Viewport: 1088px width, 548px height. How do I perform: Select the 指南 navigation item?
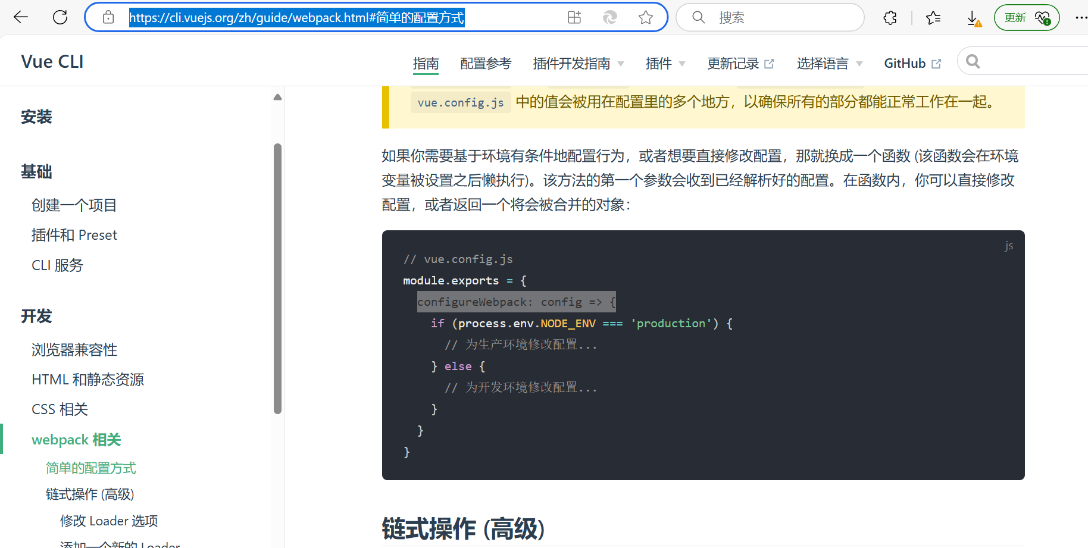426,63
